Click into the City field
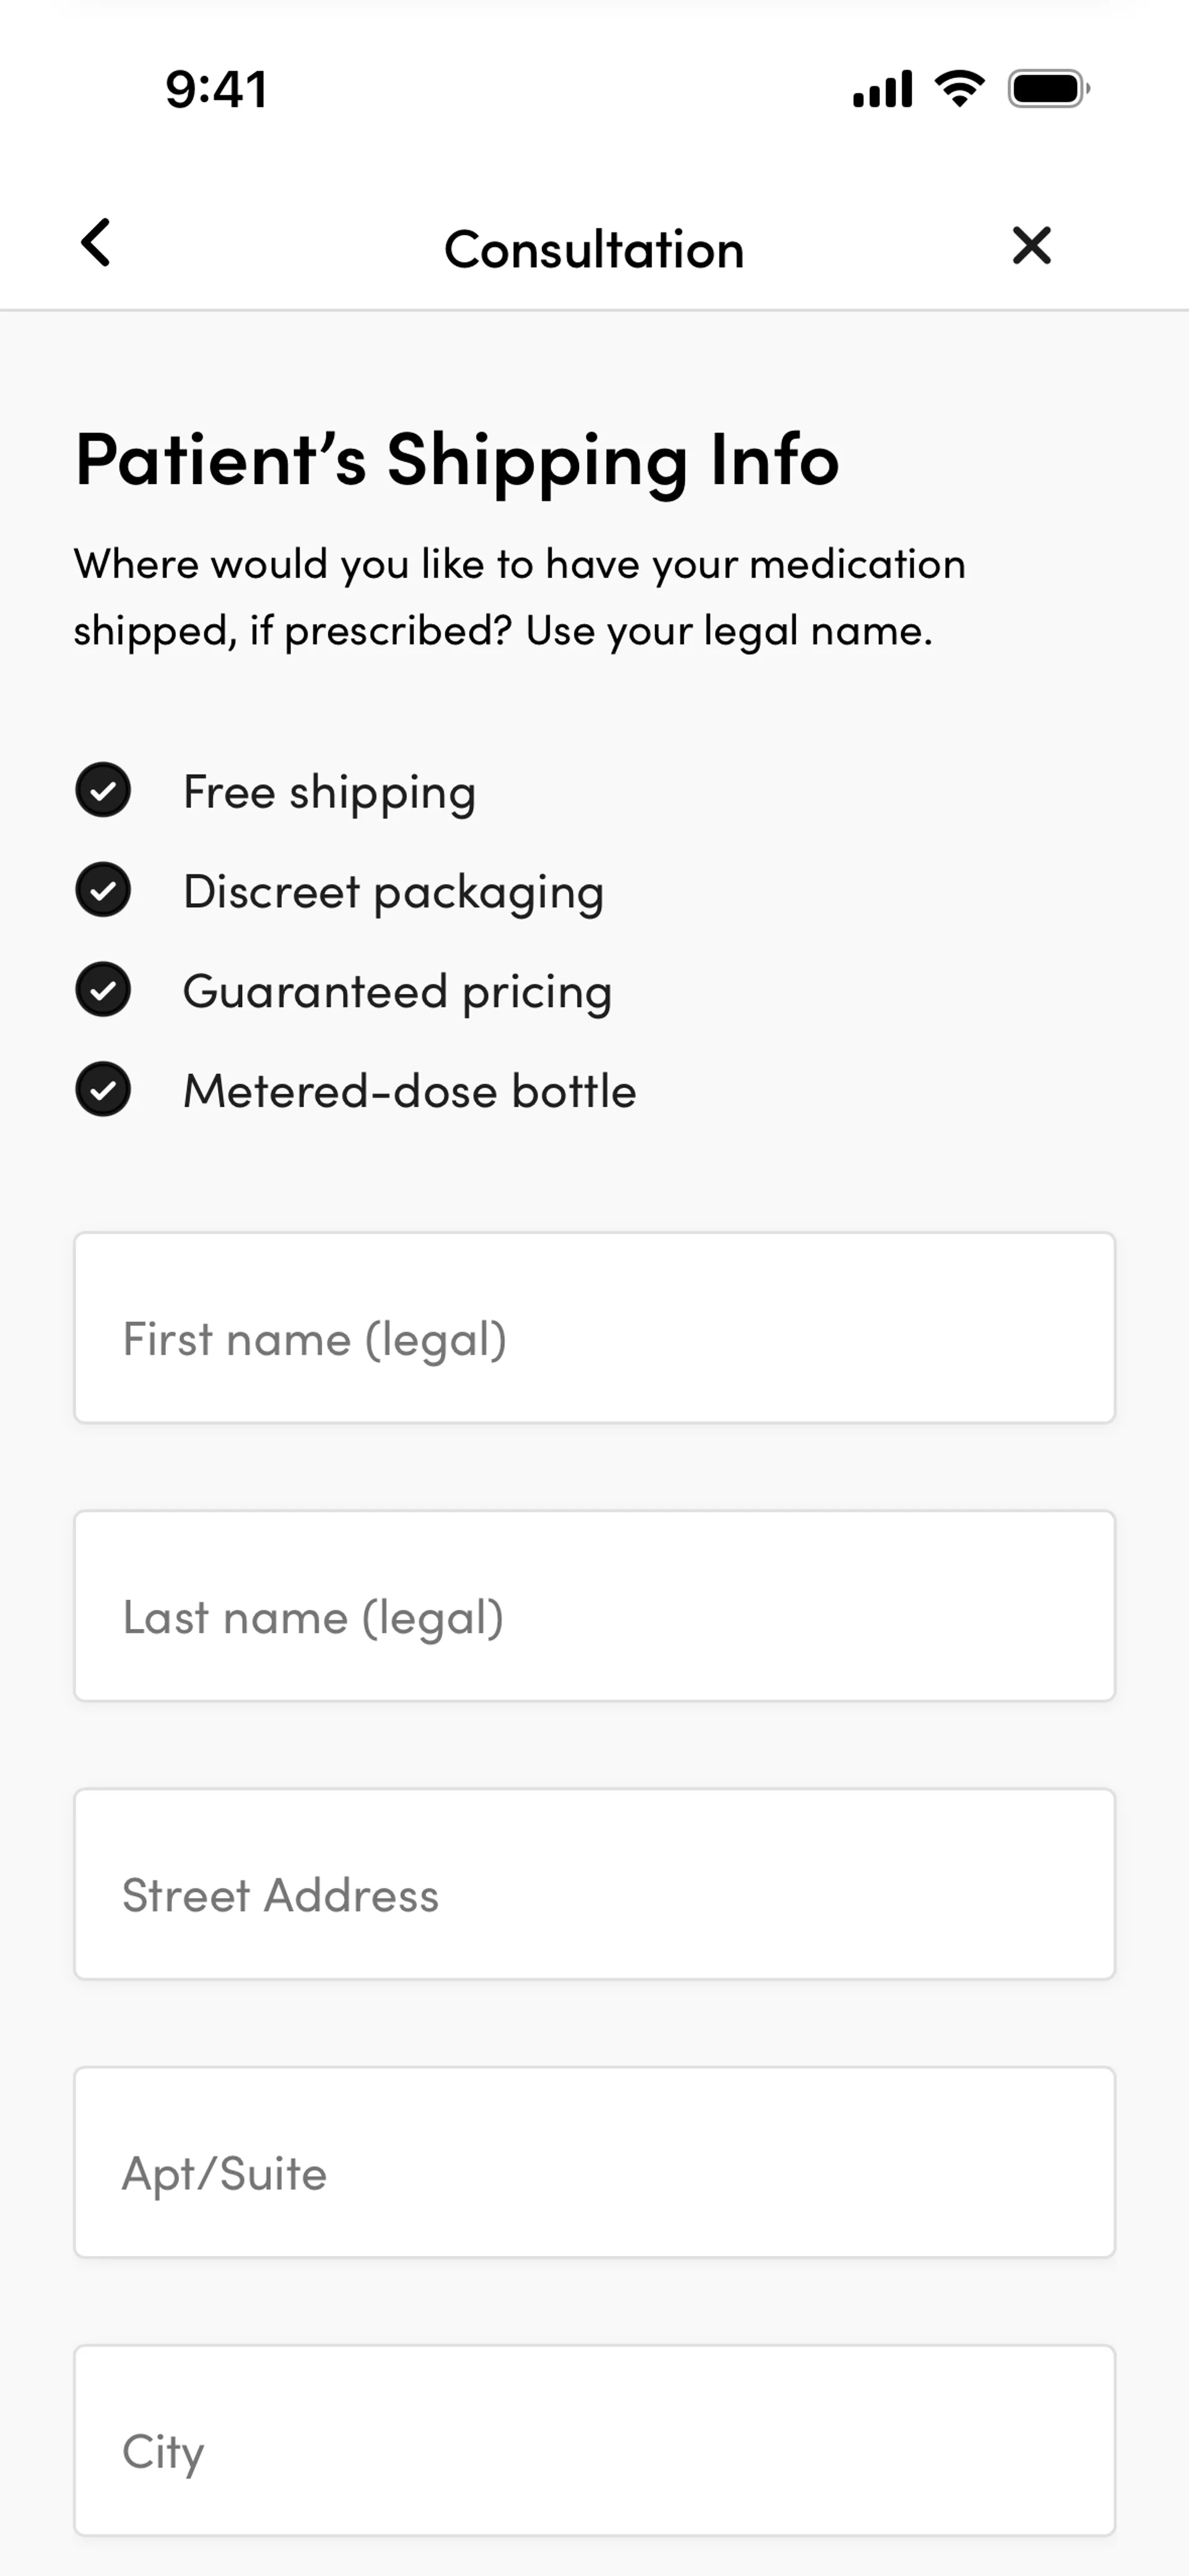Viewport: 1189px width, 2576px height. tap(594, 2440)
